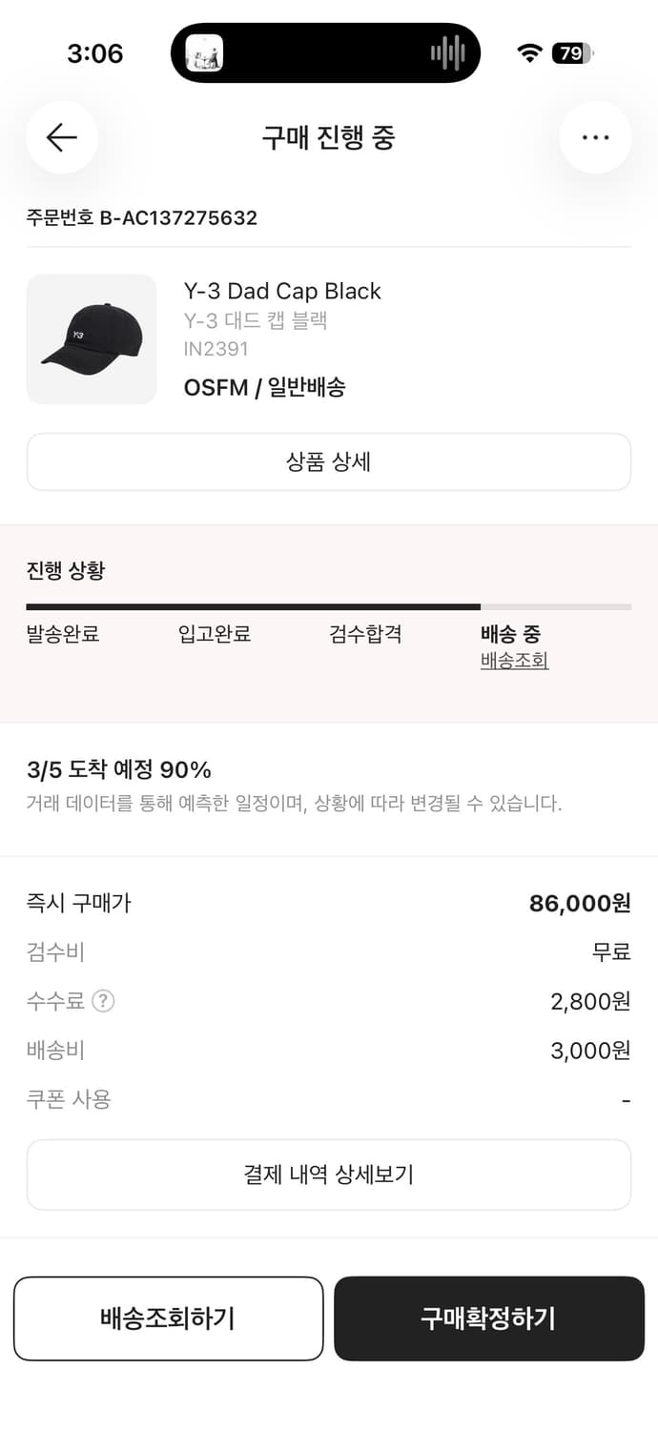Click the 배송조회하기 outlined button
Viewport: 658px width, 1430px height.
[x=169, y=1318]
